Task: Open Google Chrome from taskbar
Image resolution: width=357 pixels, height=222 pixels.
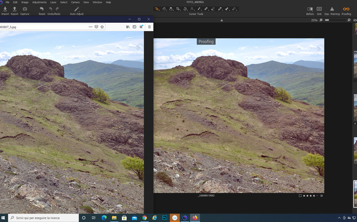Action: pos(144,218)
